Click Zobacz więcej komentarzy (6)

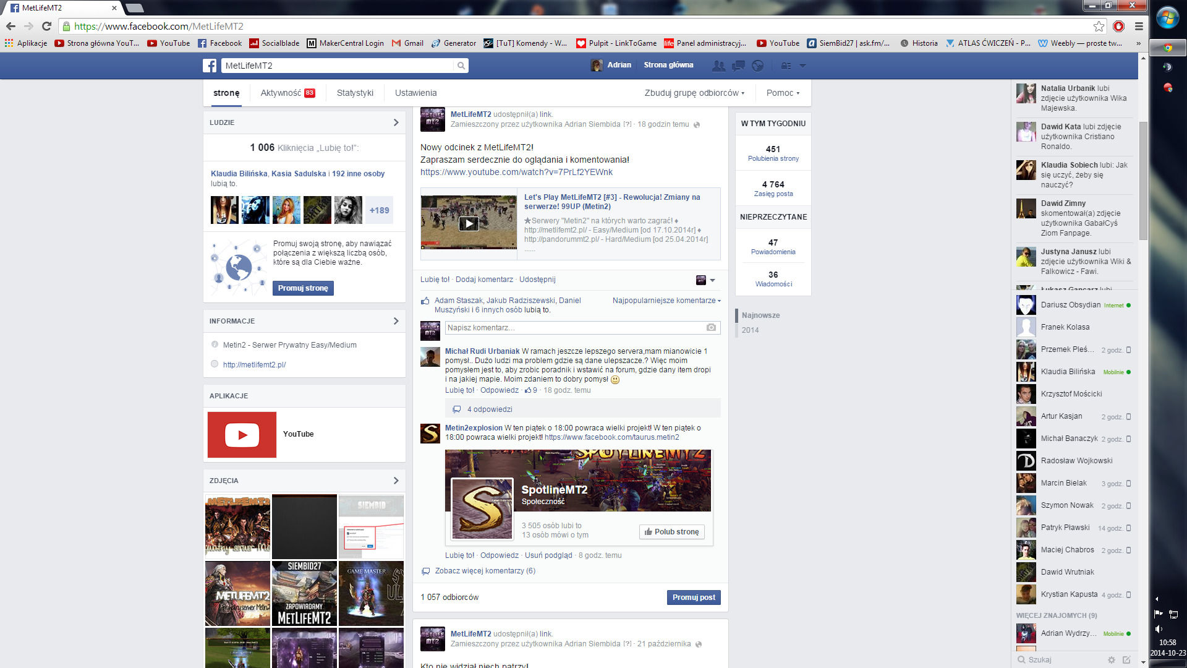pos(485,571)
